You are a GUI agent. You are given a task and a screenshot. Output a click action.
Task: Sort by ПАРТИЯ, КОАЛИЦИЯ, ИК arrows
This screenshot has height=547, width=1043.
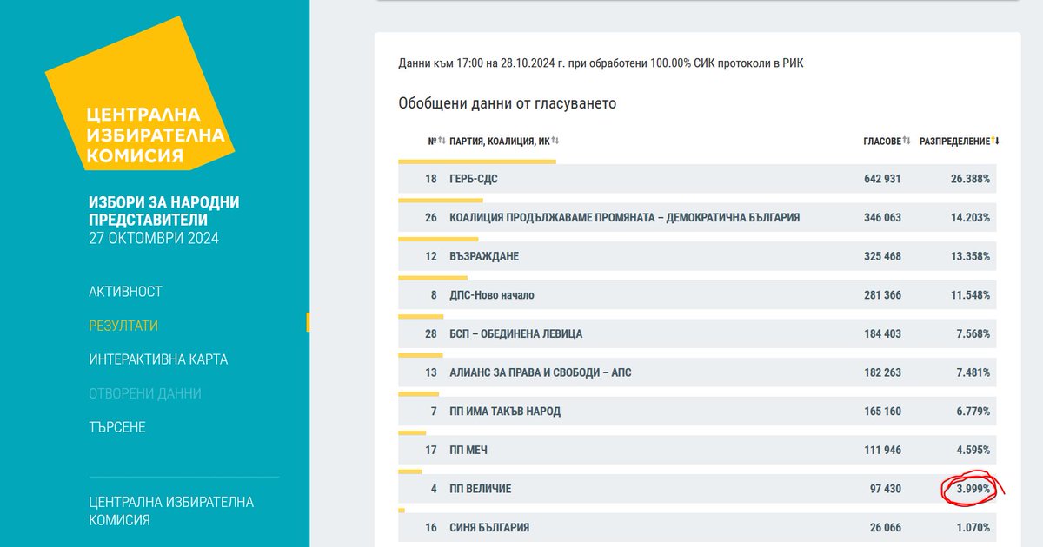[555, 141]
